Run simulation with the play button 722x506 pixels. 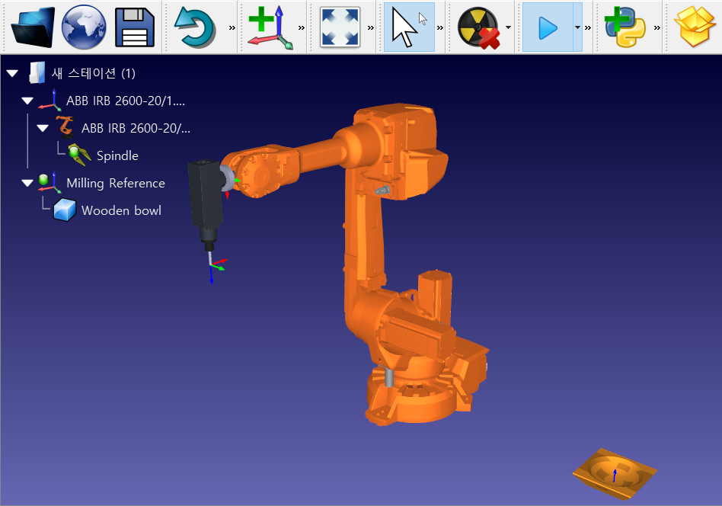click(548, 27)
